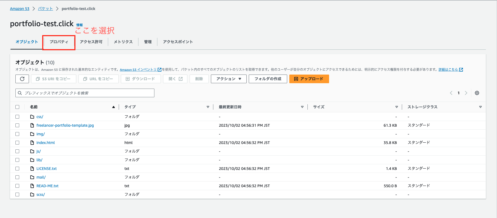
Task: Open バケット breadcrumb link
Action: (45, 9)
